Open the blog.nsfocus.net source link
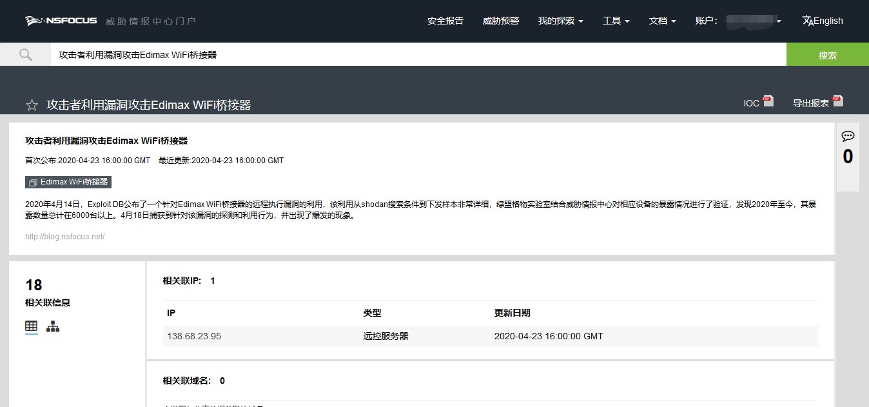 pyautogui.click(x=64, y=237)
